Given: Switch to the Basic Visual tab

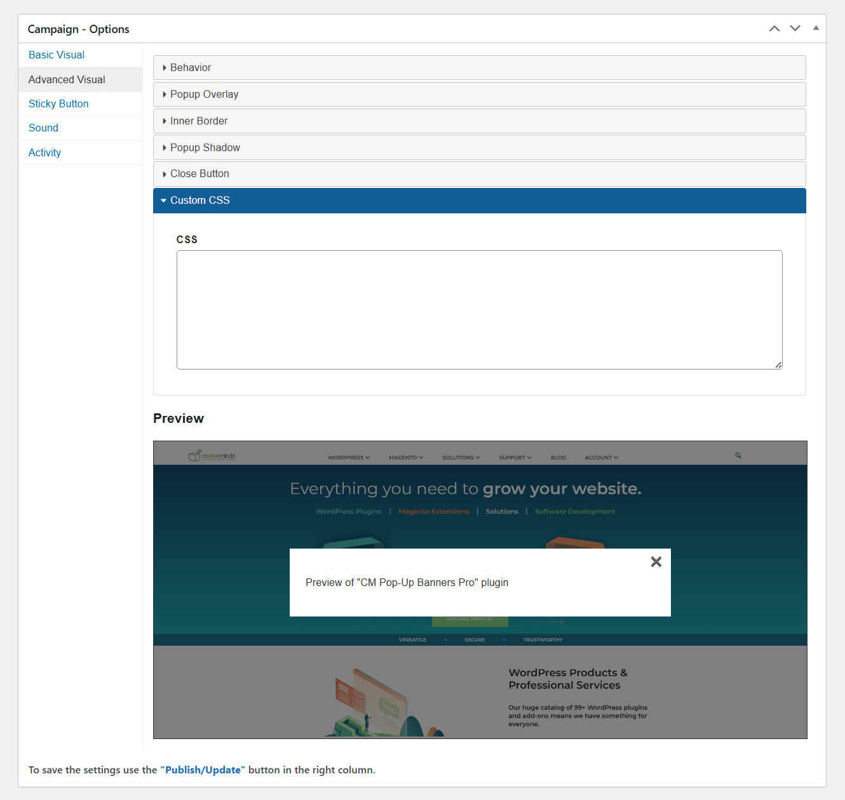Looking at the screenshot, I should [x=57, y=55].
